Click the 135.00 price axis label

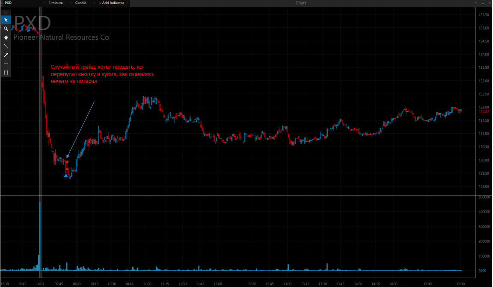484,28
